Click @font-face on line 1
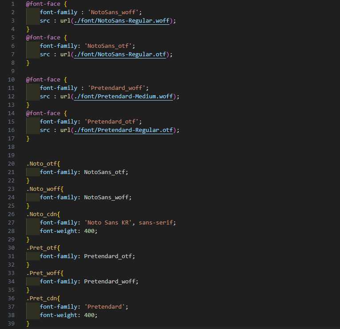 pyautogui.click(x=43, y=4)
